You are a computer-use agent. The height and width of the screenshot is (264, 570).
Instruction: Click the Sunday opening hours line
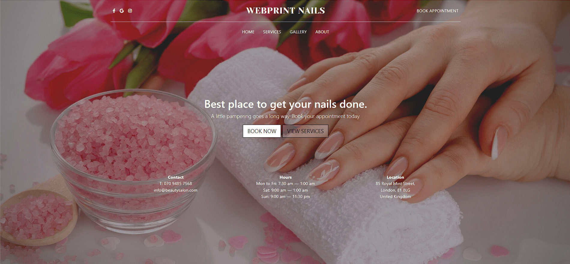[285, 196]
